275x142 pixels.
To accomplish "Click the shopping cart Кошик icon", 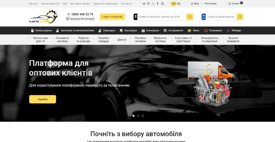I will point(230,3).
